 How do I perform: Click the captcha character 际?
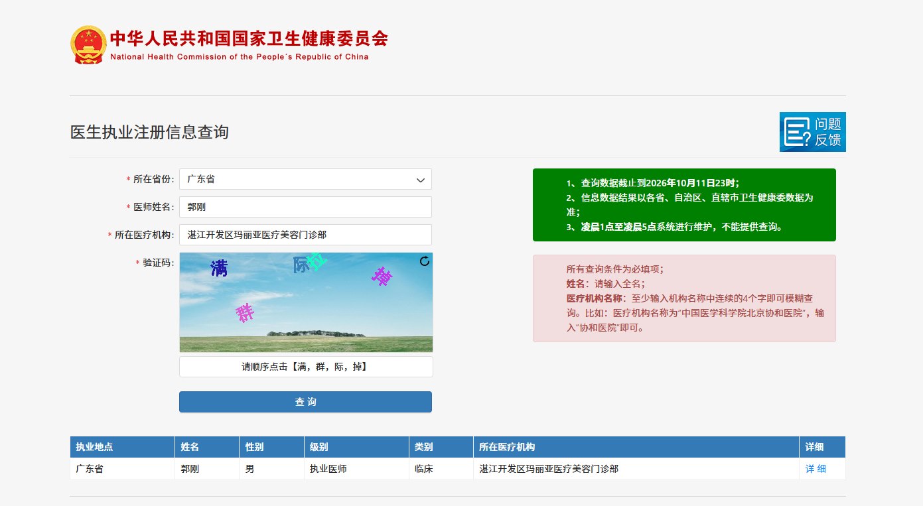pyautogui.click(x=301, y=265)
